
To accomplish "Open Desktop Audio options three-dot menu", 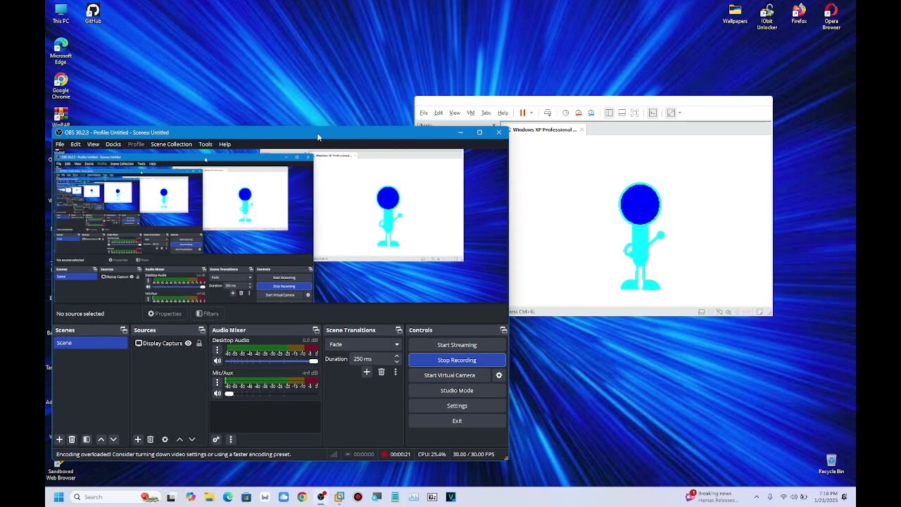I will (217, 350).
